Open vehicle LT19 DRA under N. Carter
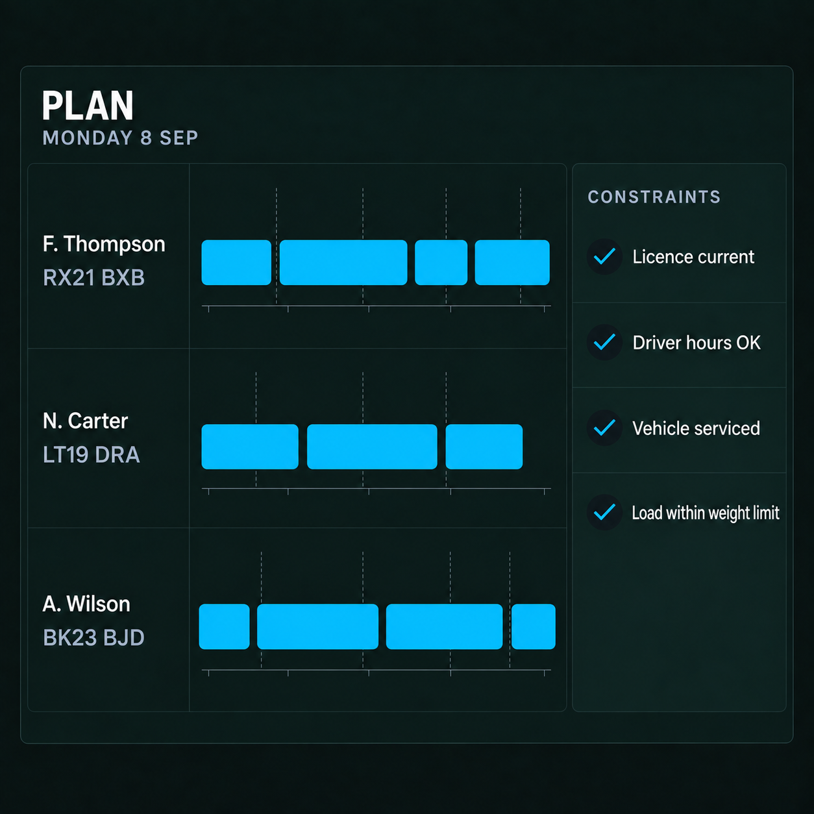 click(92, 454)
